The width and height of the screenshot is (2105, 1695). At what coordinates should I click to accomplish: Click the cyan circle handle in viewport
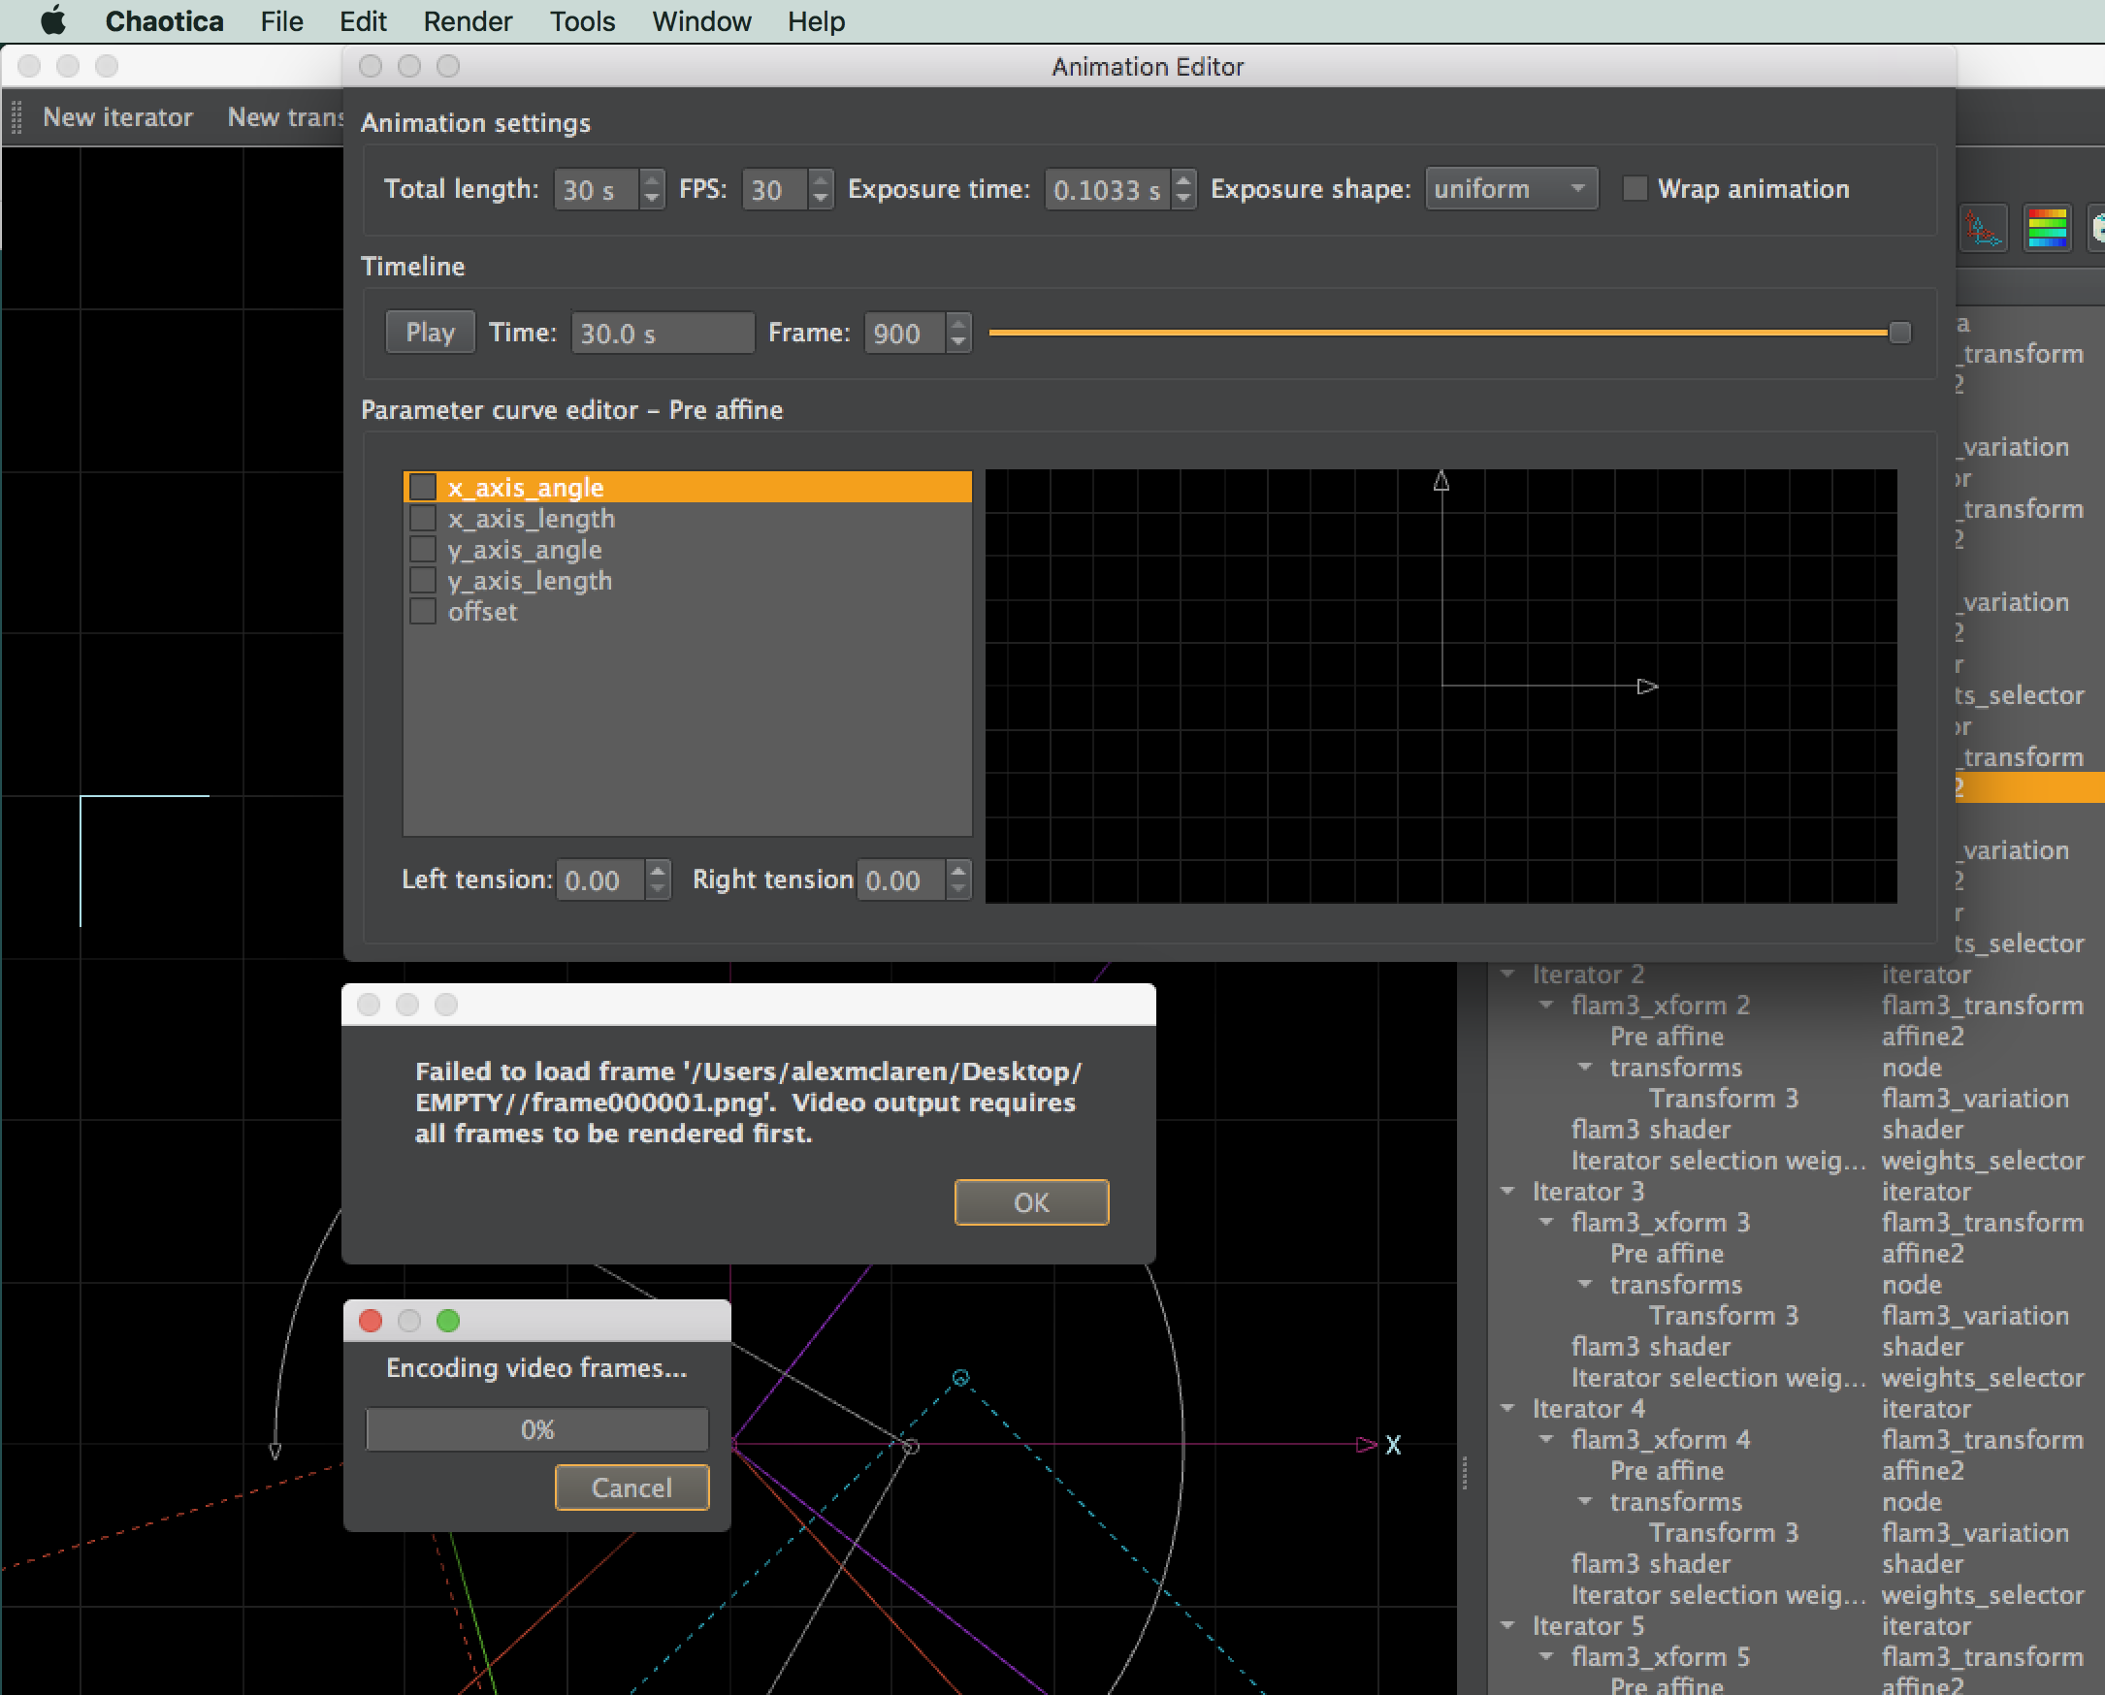tap(961, 1378)
